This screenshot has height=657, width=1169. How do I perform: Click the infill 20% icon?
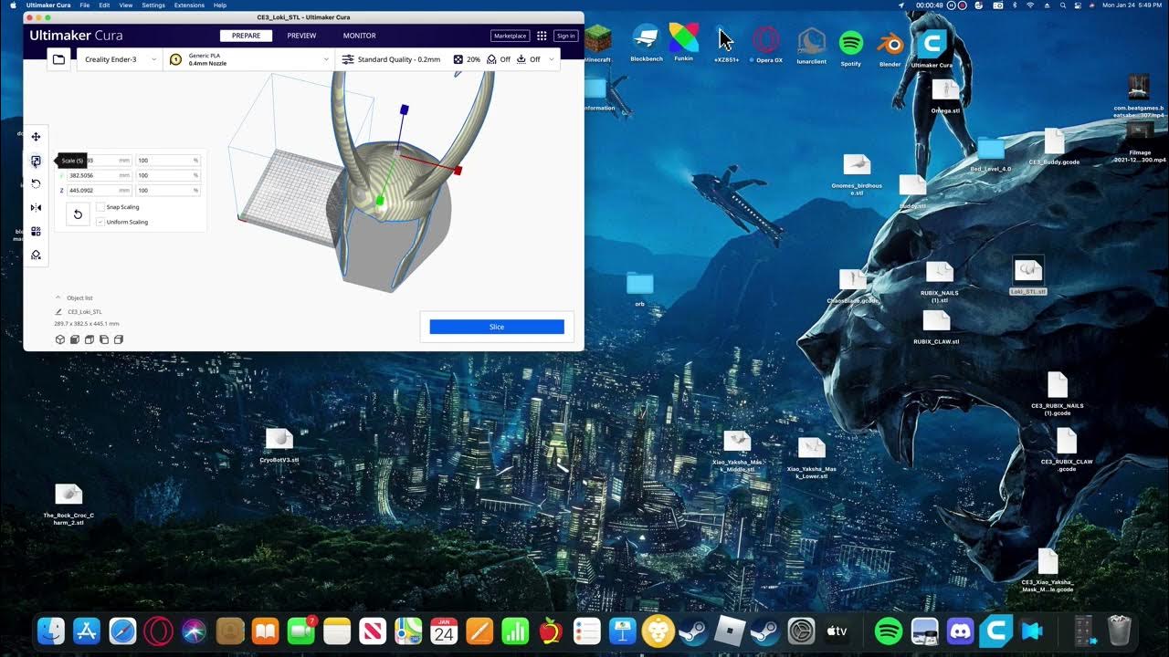click(458, 59)
